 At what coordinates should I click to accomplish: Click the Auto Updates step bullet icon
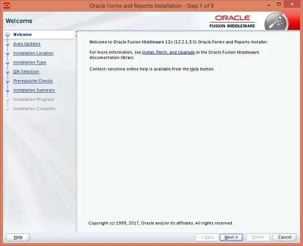[x=8, y=44]
